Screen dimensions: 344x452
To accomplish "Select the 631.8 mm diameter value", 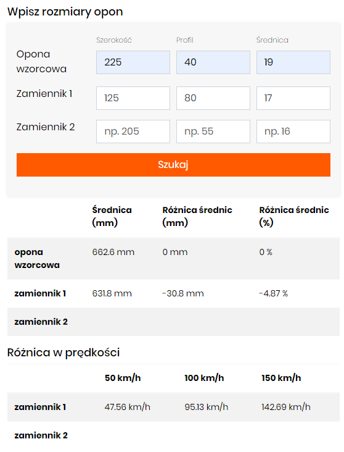I will point(112,293).
